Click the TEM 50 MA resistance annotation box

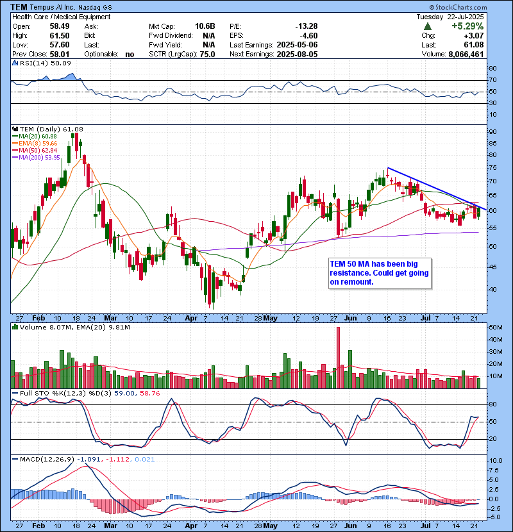click(x=380, y=273)
